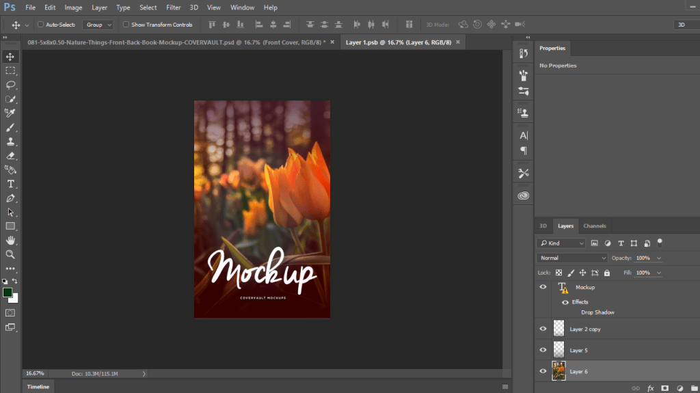Screen dimensions: 700x393
Task: Select the Lasso tool
Action: pyautogui.click(x=10, y=85)
